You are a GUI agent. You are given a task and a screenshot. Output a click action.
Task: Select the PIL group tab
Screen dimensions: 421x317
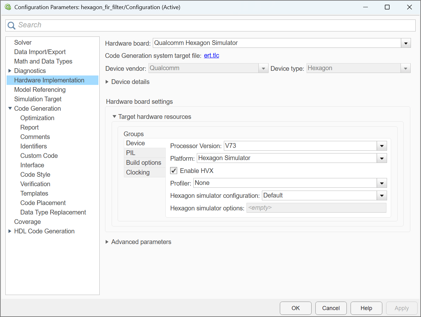click(x=145, y=153)
